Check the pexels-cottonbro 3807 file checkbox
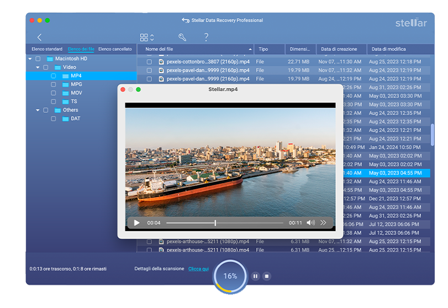 tap(149, 62)
